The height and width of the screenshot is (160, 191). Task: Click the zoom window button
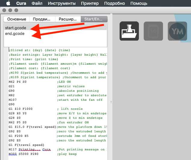pyautogui.click(x=16, y=10)
